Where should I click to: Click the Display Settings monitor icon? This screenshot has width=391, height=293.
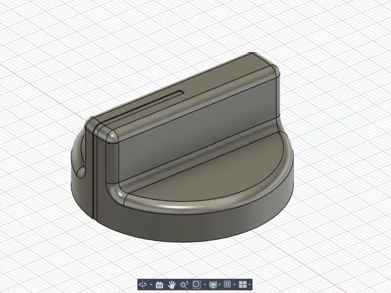coord(213,284)
